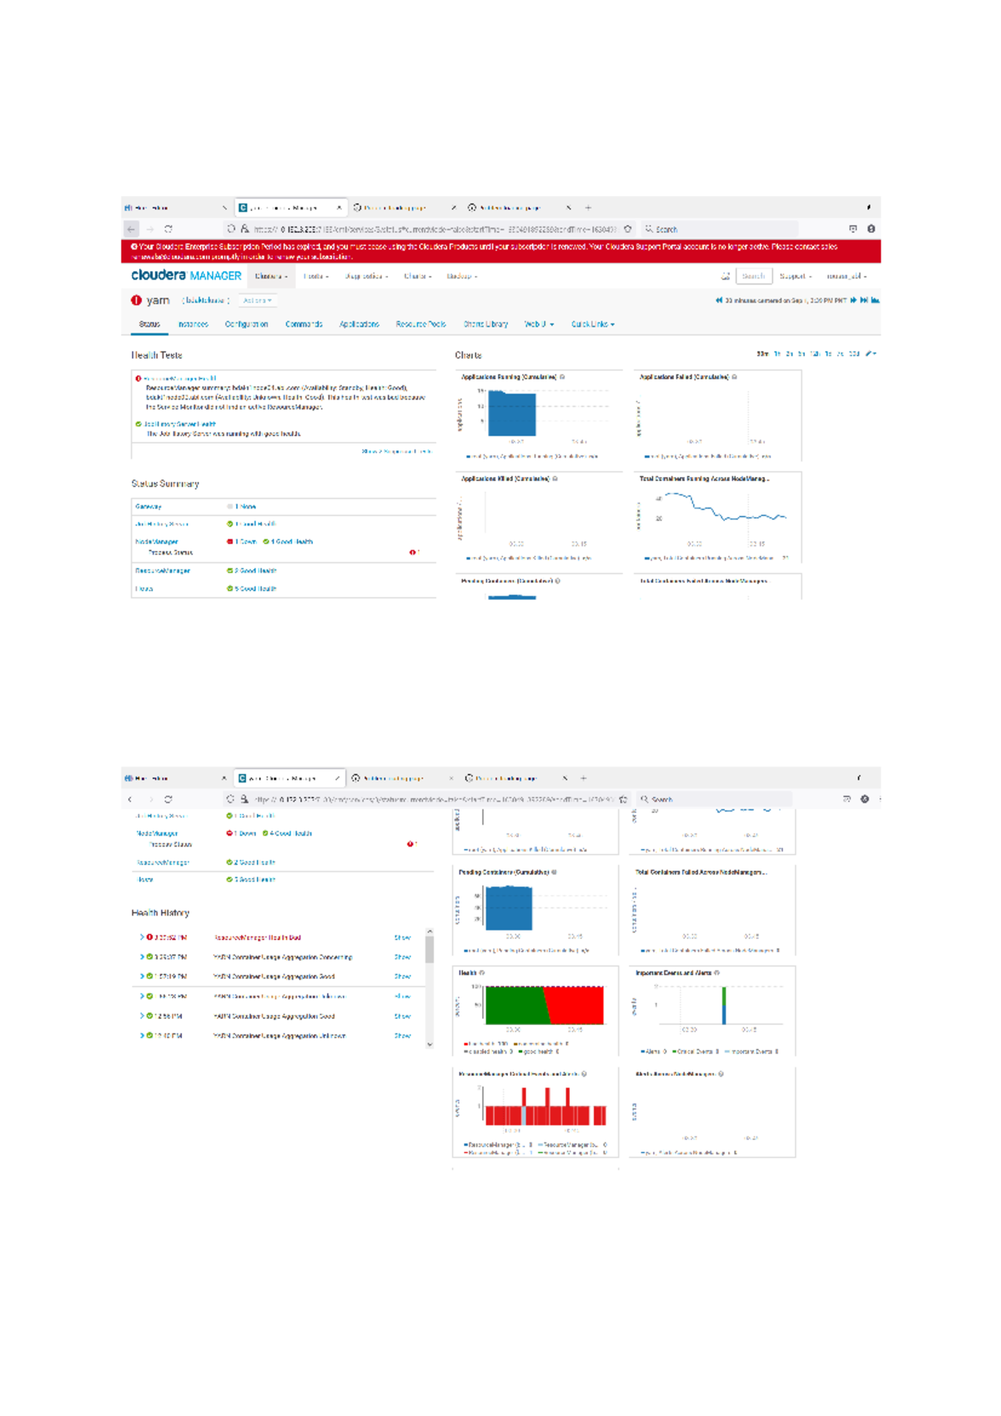
Task: Click the time range rewind icon before '30 minutes'
Action: tap(718, 300)
